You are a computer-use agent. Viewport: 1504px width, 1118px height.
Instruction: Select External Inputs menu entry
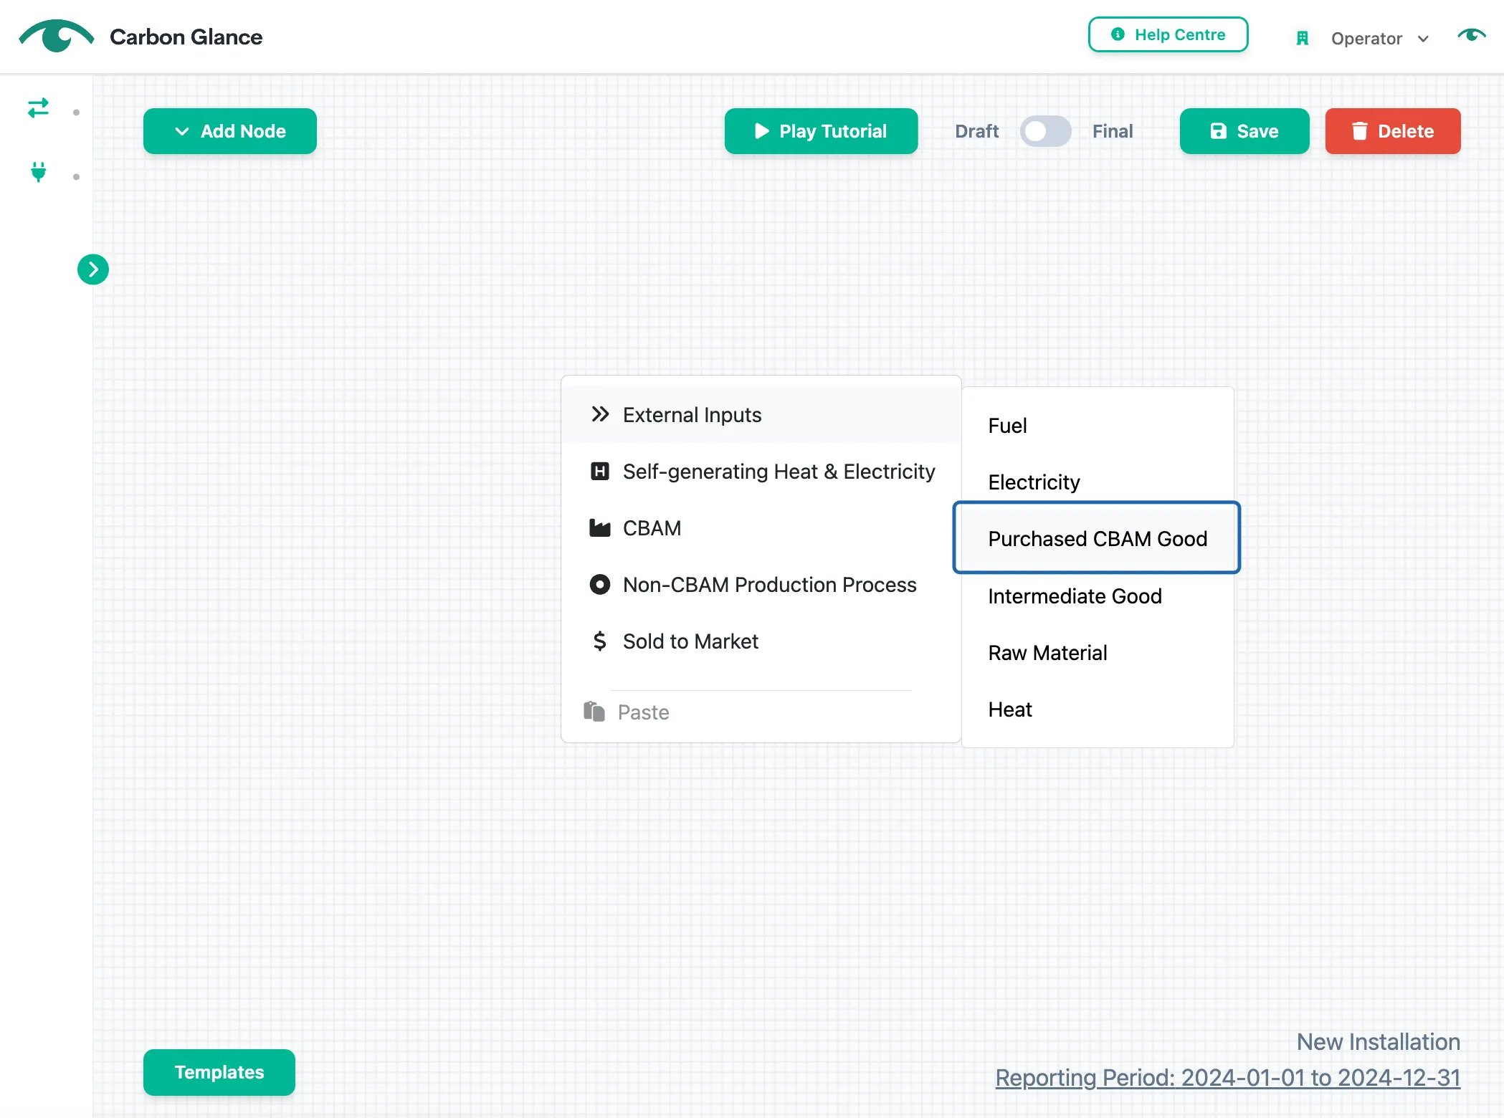tap(761, 414)
